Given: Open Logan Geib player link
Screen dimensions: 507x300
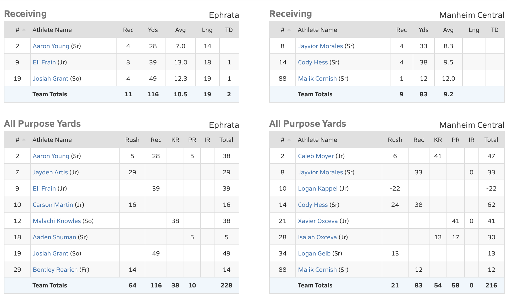Looking at the screenshot, I should coord(314,253).
